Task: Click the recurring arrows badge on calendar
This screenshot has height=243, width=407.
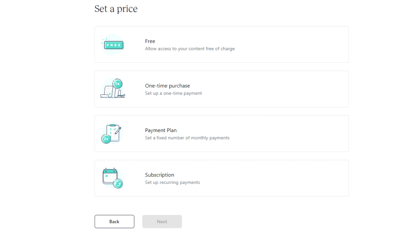Action: pyautogui.click(x=118, y=184)
